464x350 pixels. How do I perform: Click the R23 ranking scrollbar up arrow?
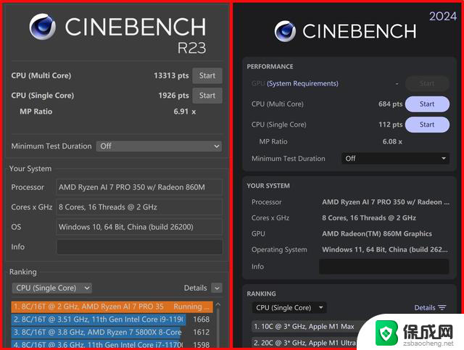[x=218, y=304]
